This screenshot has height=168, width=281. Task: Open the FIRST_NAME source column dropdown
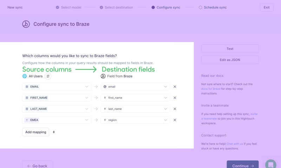(57, 98)
